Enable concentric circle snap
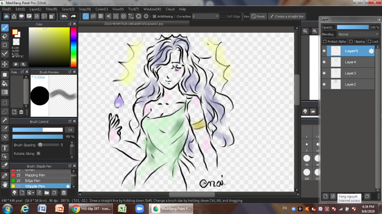The height and width of the screenshot is (214, 382). point(123,16)
